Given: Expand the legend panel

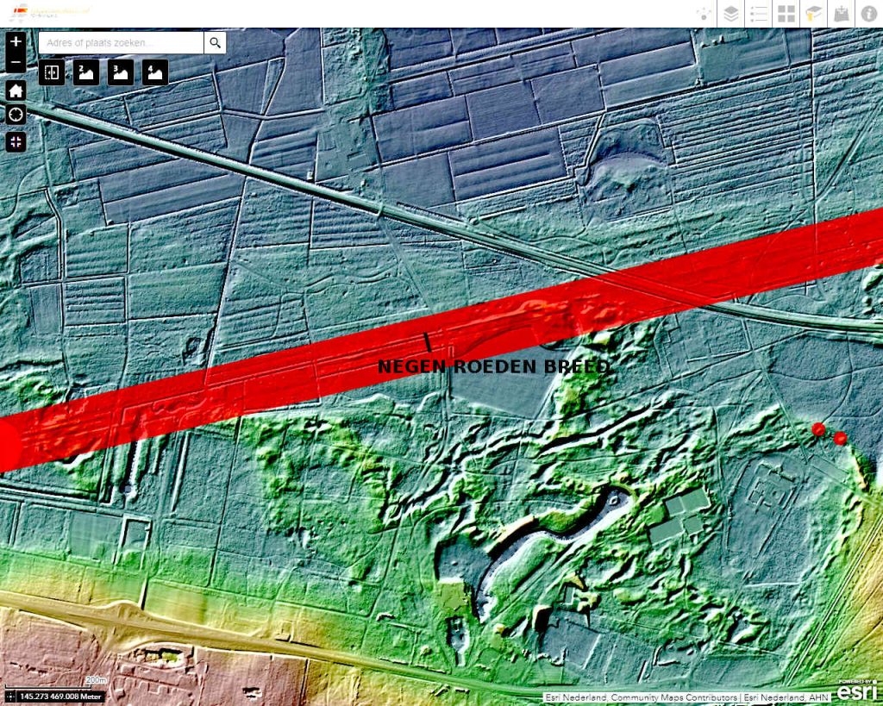Looking at the screenshot, I should click(x=759, y=14).
